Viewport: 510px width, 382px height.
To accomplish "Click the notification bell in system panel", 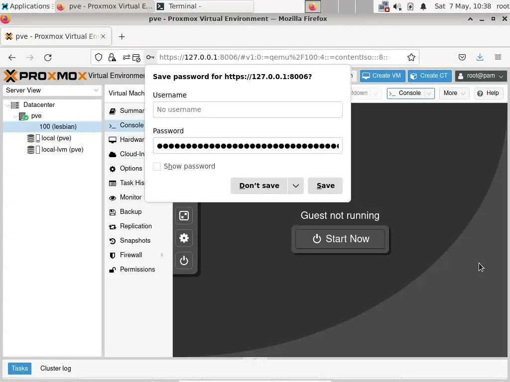I will (423, 6).
